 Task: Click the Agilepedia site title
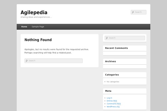pyautogui.click(x=34, y=12)
